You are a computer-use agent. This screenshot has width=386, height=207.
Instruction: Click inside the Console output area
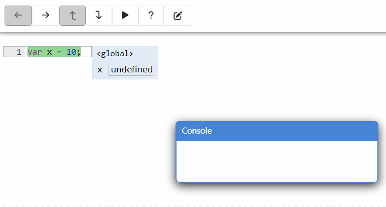[x=276, y=161]
